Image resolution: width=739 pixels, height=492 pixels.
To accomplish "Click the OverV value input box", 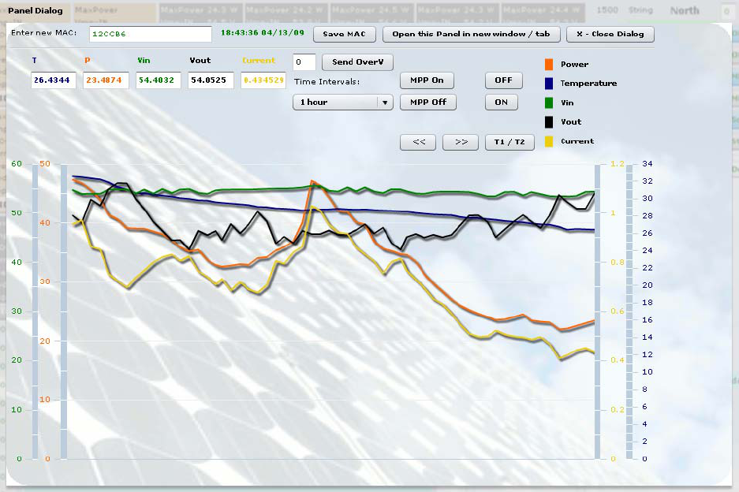I will click(304, 61).
